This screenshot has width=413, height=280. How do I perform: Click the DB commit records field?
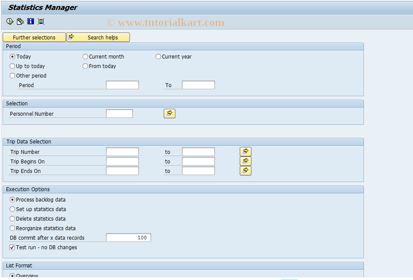129,238
